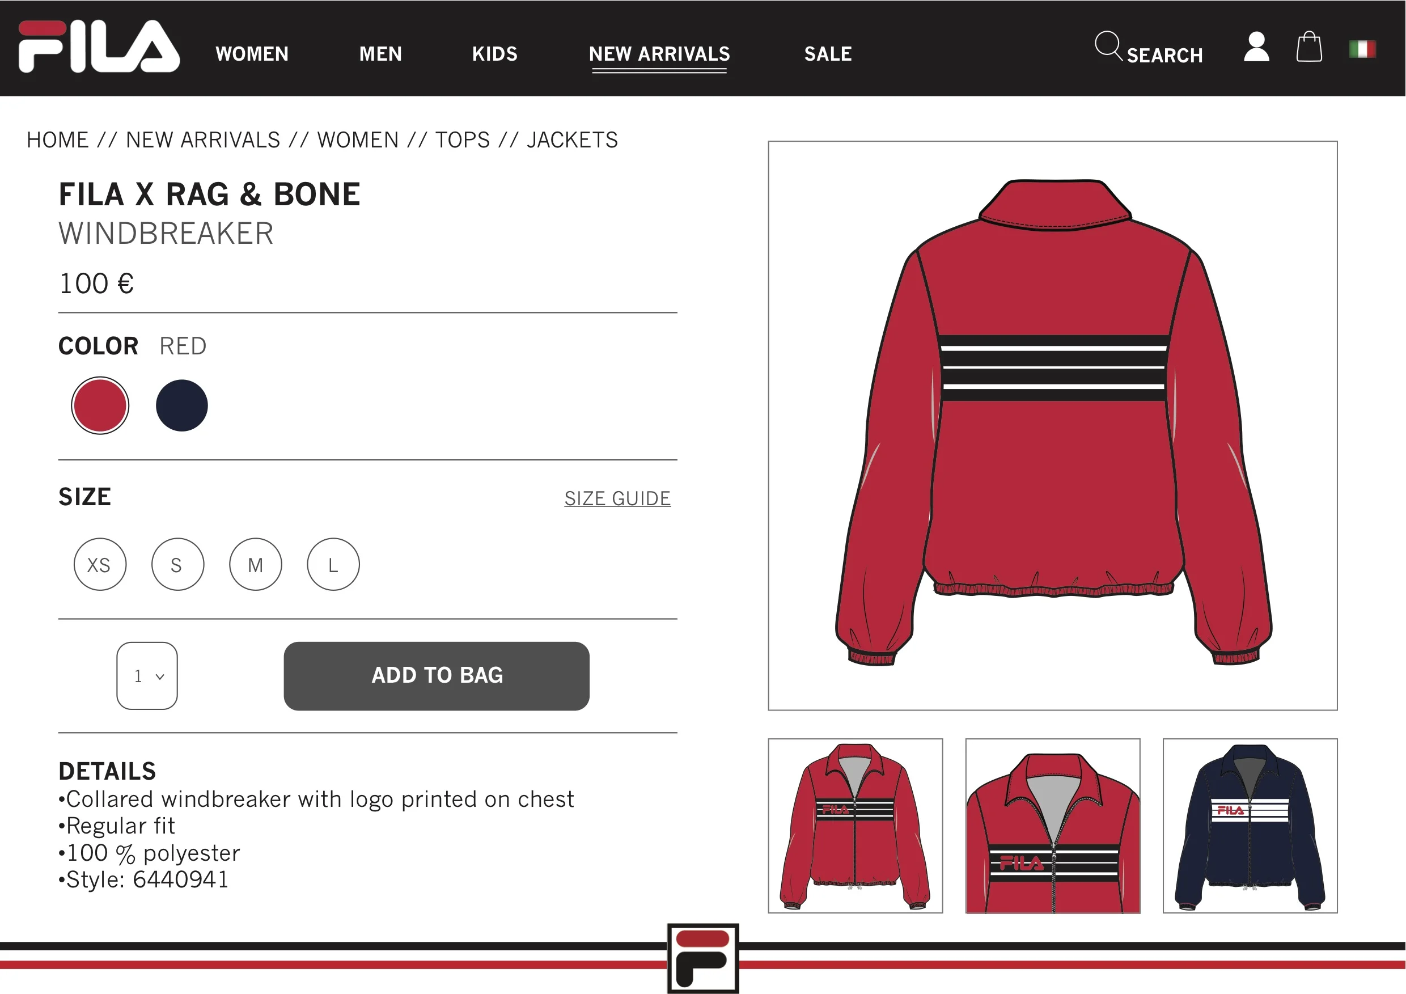Open the user account icon
The height and width of the screenshot is (994, 1406).
(x=1256, y=46)
